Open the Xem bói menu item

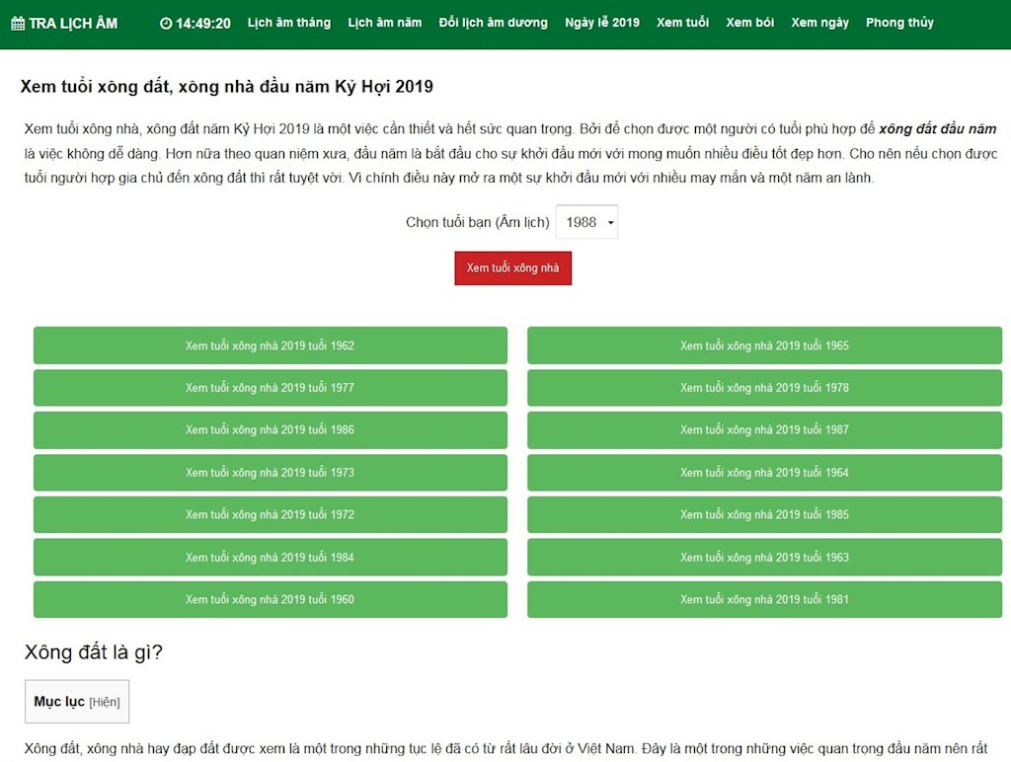(750, 22)
